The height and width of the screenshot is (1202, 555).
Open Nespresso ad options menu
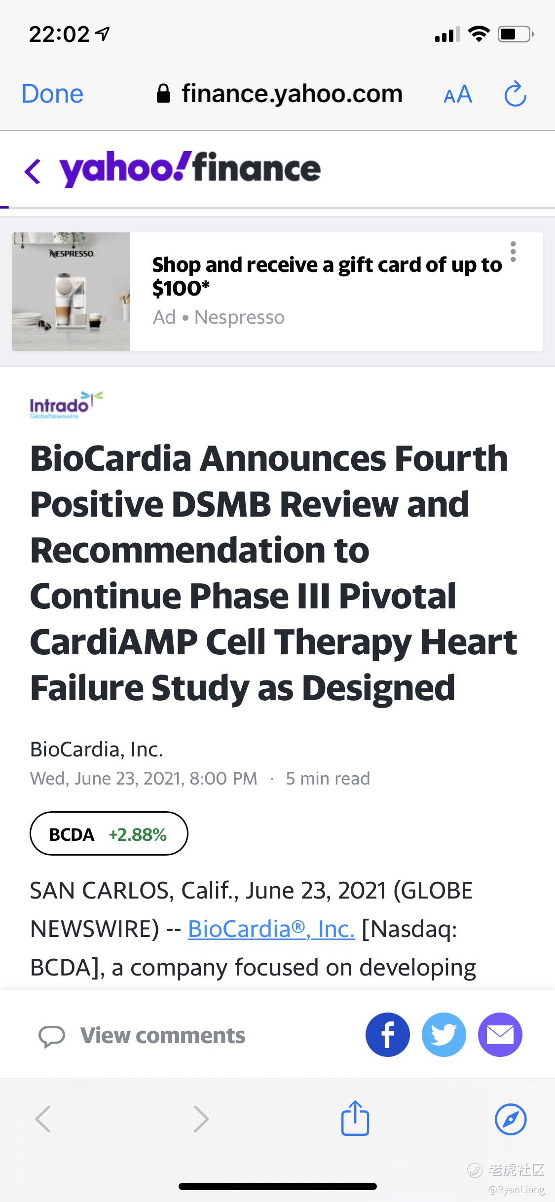pos(513,252)
